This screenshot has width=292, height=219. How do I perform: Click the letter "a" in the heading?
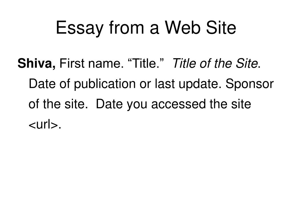154,29
